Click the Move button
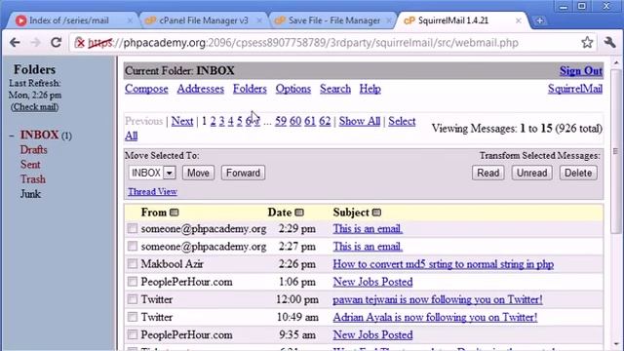The image size is (624, 351). click(x=198, y=173)
